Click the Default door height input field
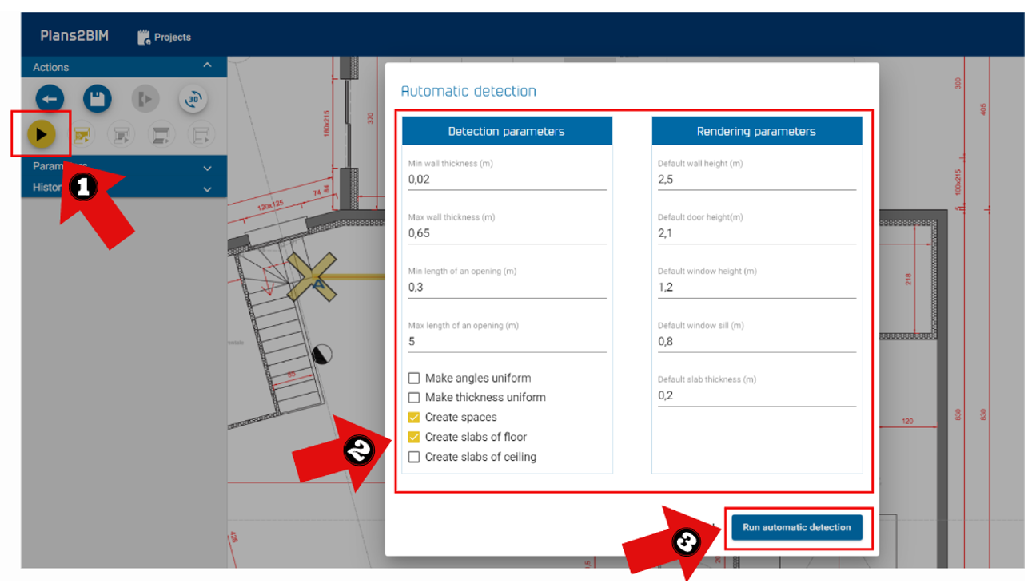The height and width of the screenshot is (587, 1028). coord(757,233)
